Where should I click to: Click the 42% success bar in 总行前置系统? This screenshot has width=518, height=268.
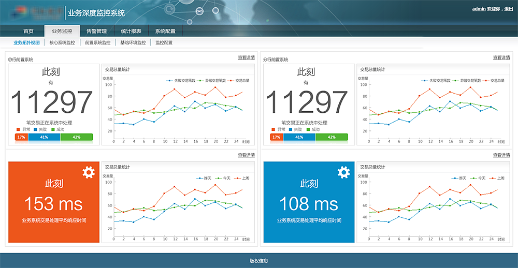(77, 137)
